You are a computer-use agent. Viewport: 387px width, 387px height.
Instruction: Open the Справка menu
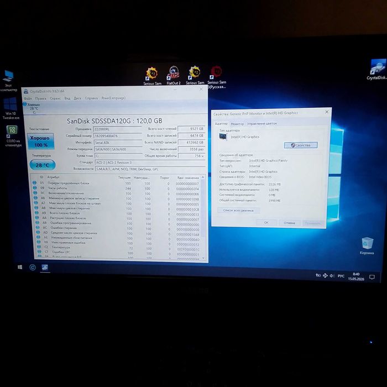(91, 98)
